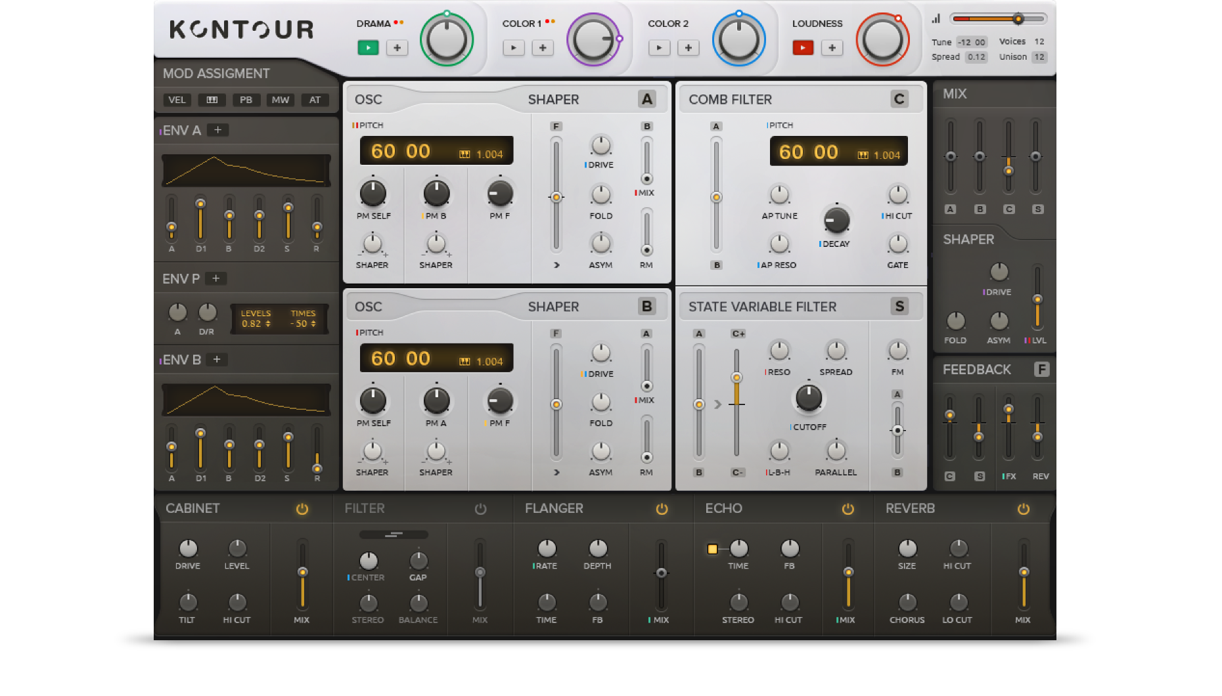Toggle the ECHO time sync square
The width and height of the screenshot is (1222, 696).
pyautogui.click(x=712, y=549)
